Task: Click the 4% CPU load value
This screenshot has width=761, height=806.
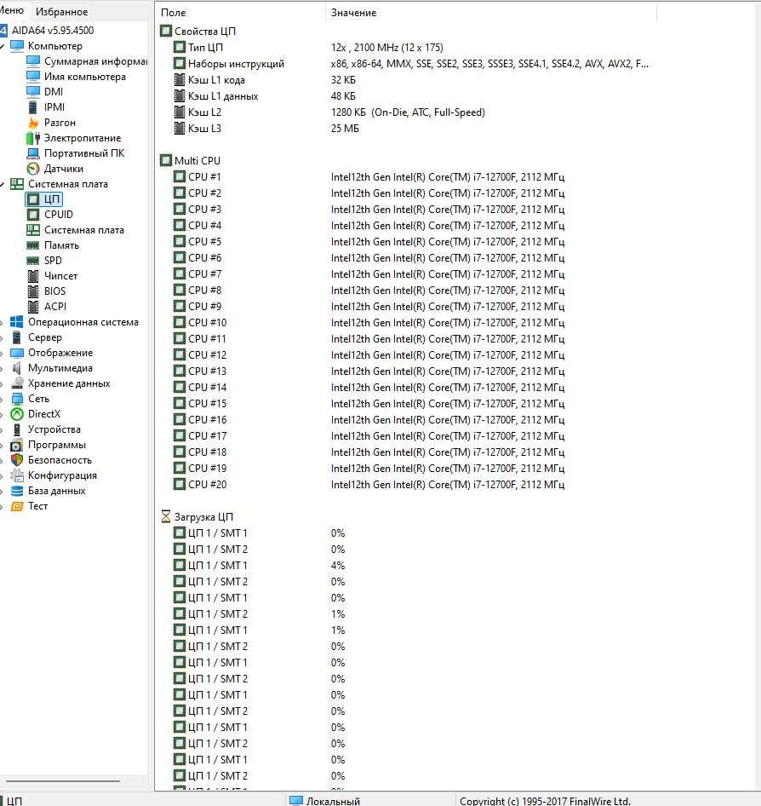Action: click(338, 566)
